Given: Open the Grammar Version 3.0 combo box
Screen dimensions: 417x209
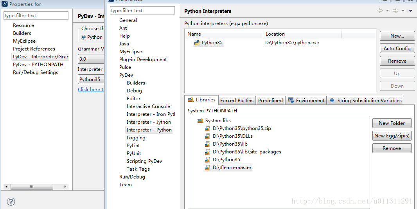Looking at the screenshot, I should tap(91, 59).
